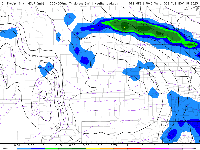Click the legend value 4
This screenshot has width=200, height=150.
(x=183, y=145)
